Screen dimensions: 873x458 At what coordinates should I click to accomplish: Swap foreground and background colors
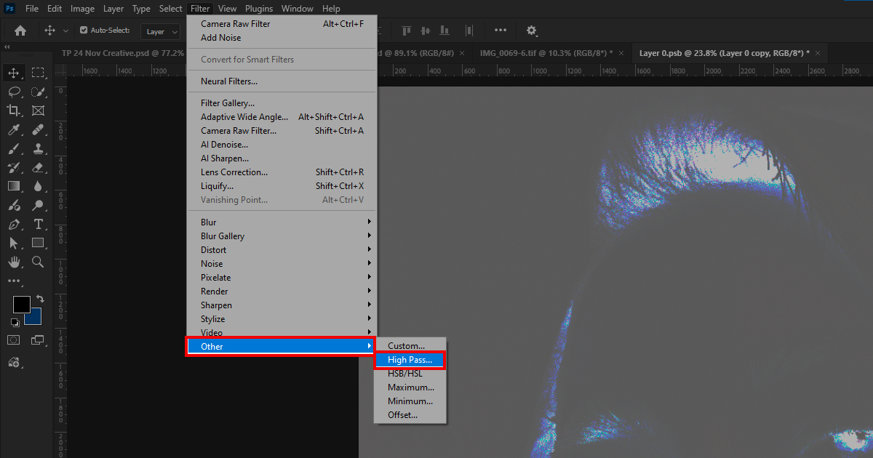point(40,299)
